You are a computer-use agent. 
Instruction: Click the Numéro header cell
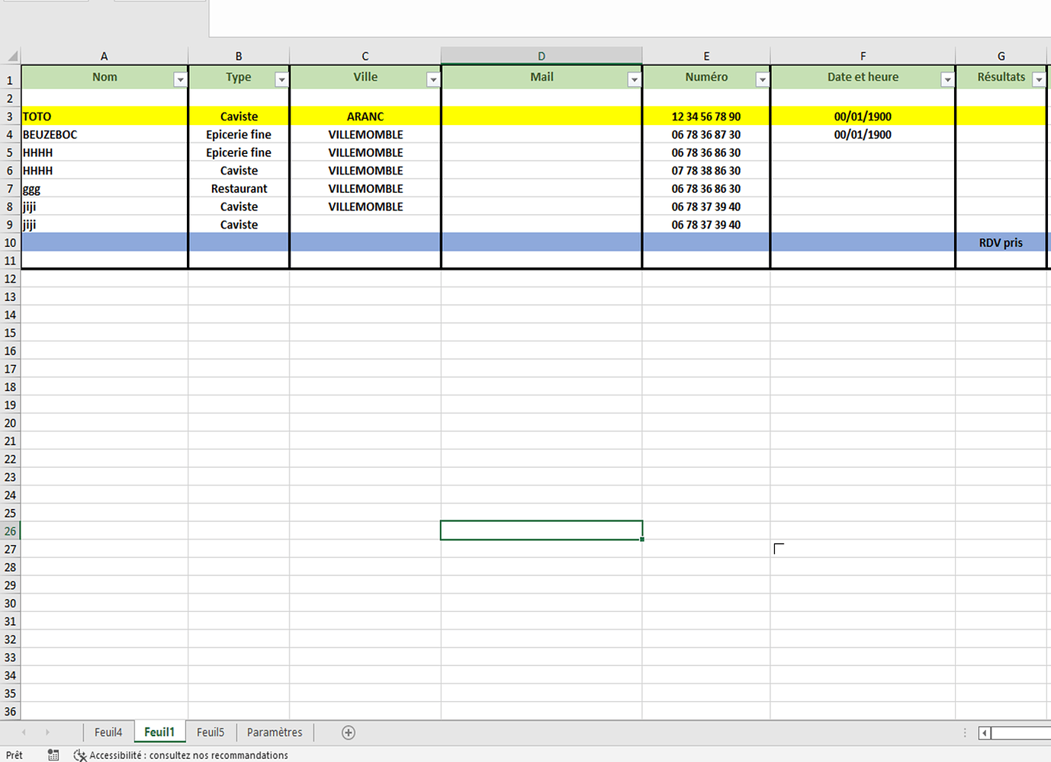click(x=706, y=77)
